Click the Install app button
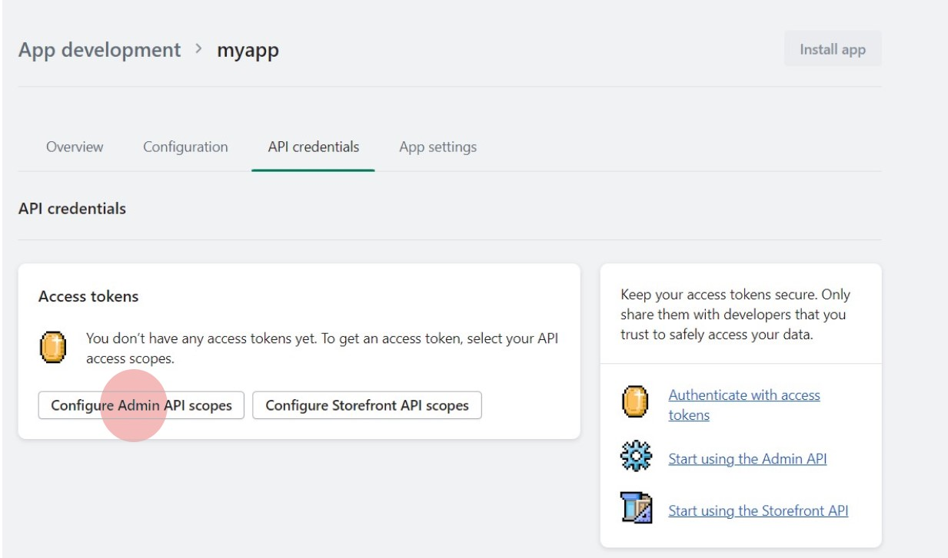948x558 pixels. pyautogui.click(x=833, y=49)
